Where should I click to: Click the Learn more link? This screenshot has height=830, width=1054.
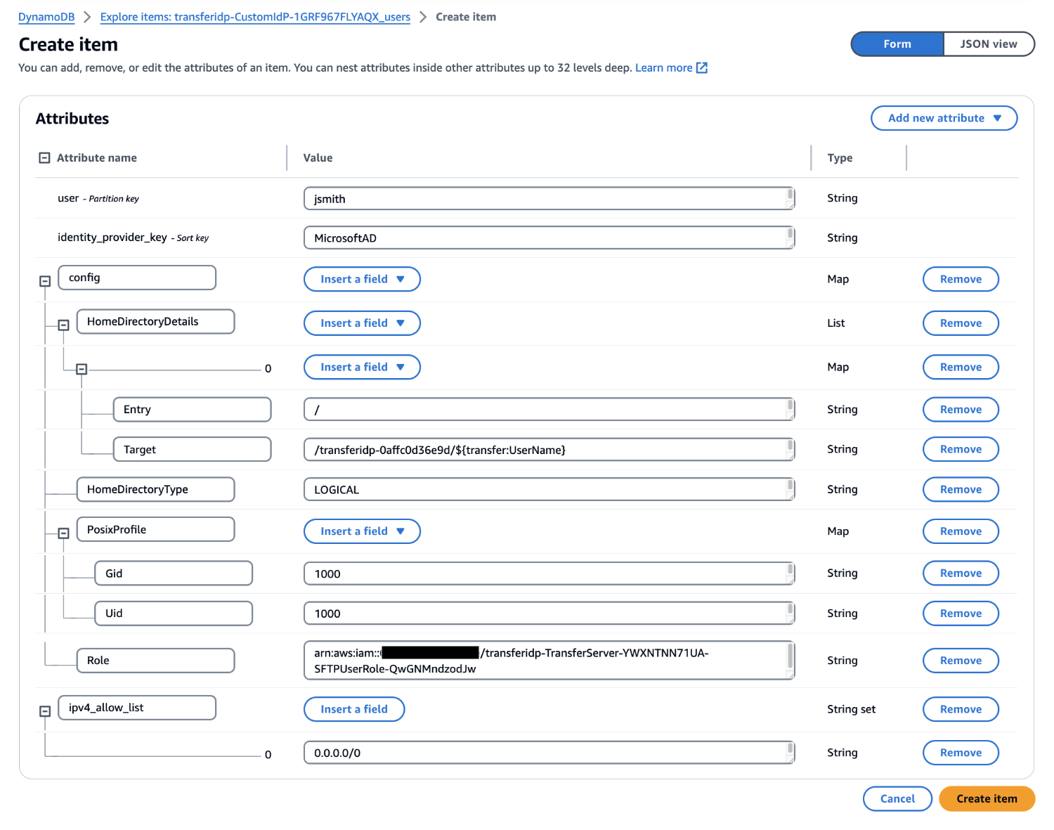[x=665, y=67]
